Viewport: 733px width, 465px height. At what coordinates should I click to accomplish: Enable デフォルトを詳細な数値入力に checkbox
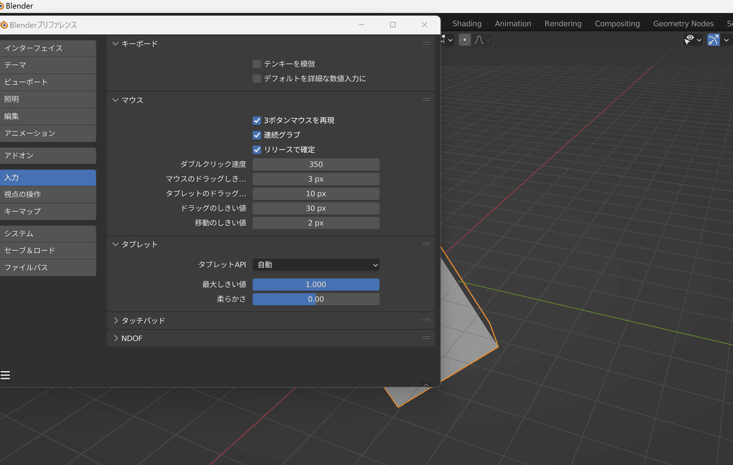[x=257, y=79]
